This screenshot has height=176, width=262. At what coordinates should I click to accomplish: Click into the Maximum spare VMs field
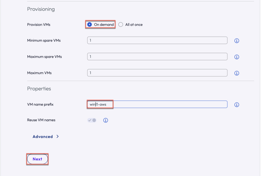coord(157,57)
